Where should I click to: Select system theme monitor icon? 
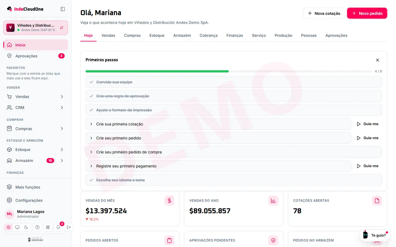(x=17, y=227)
